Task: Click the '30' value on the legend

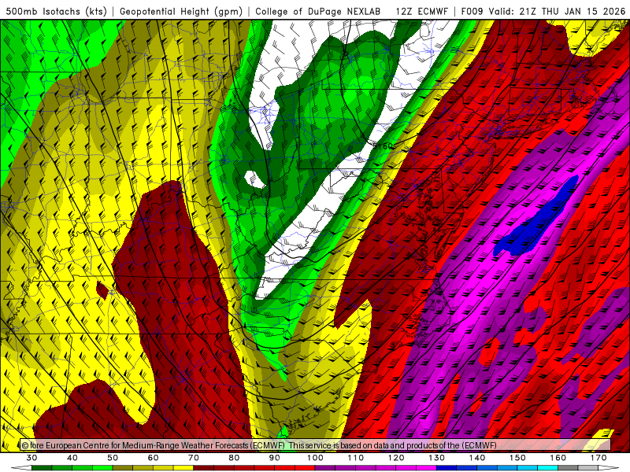Action: 31,458
